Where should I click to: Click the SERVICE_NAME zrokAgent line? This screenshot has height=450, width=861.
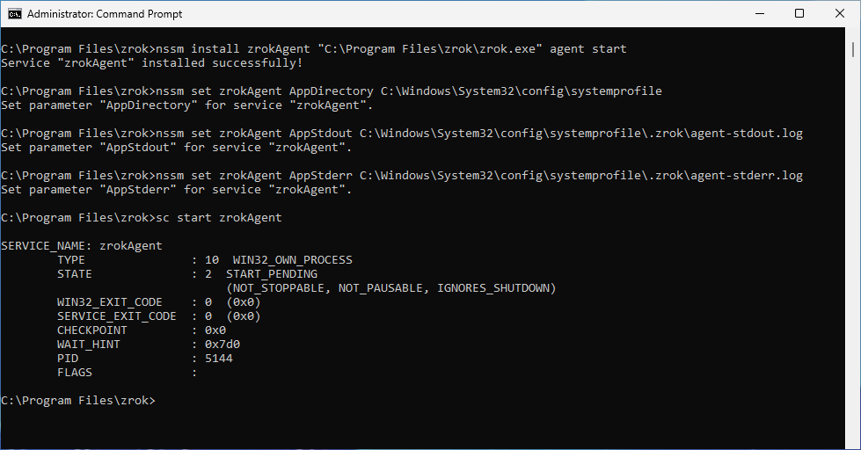(82, 246)
